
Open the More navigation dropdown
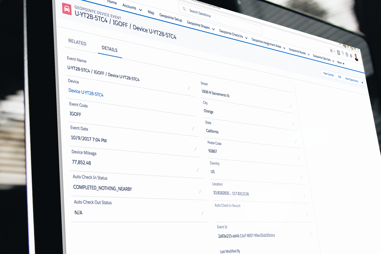[340, 63]
